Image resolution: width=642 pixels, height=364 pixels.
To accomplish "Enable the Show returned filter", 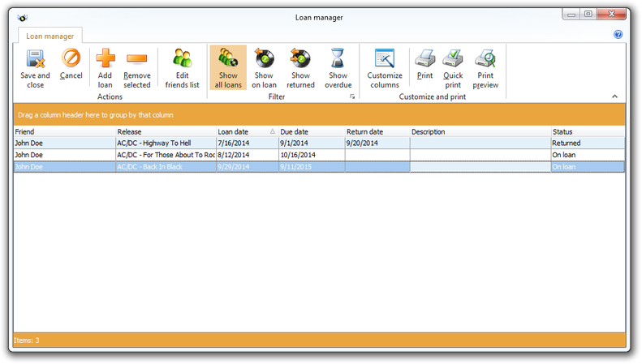I will tap(300, 59).
